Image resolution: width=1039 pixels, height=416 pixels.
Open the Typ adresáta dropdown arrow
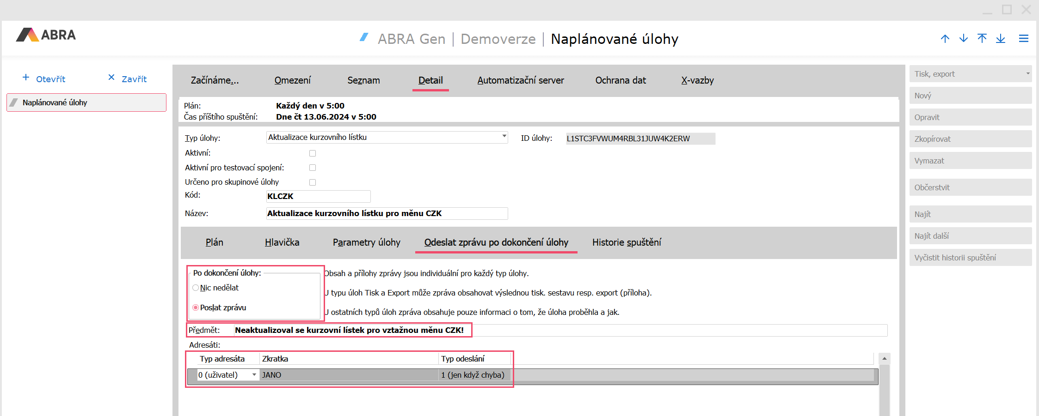tap(254, 375)
